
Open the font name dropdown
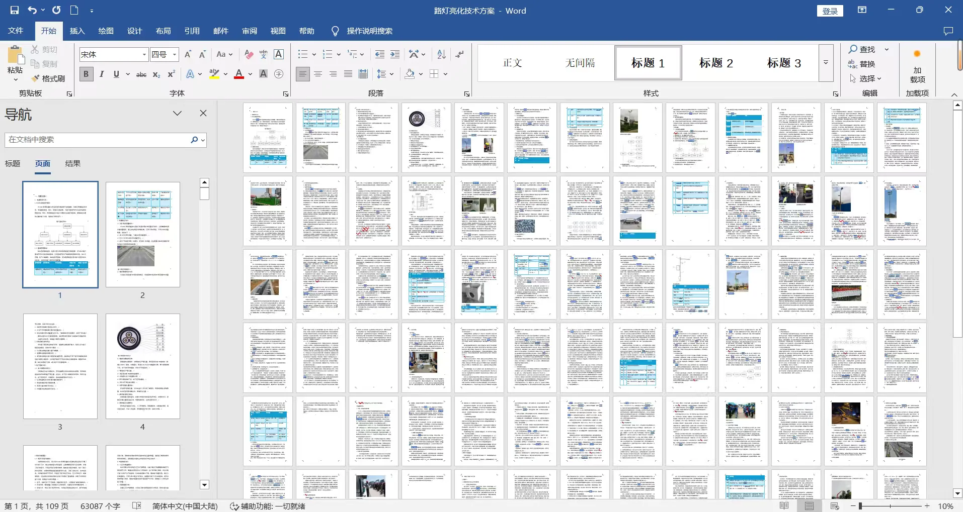point(144,54)
